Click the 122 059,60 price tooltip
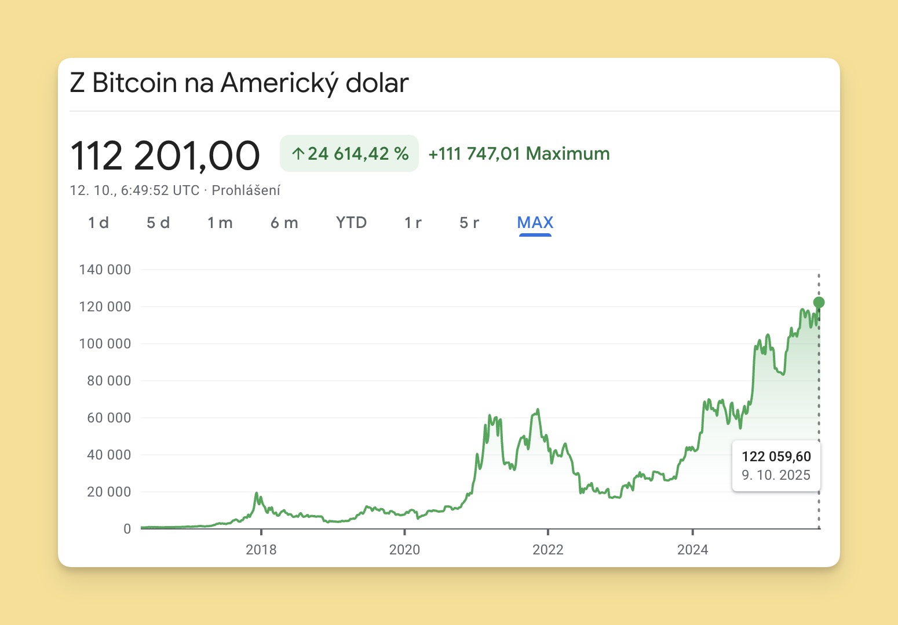The height and width of the screenshot is (625, 898). coord(776,465)
